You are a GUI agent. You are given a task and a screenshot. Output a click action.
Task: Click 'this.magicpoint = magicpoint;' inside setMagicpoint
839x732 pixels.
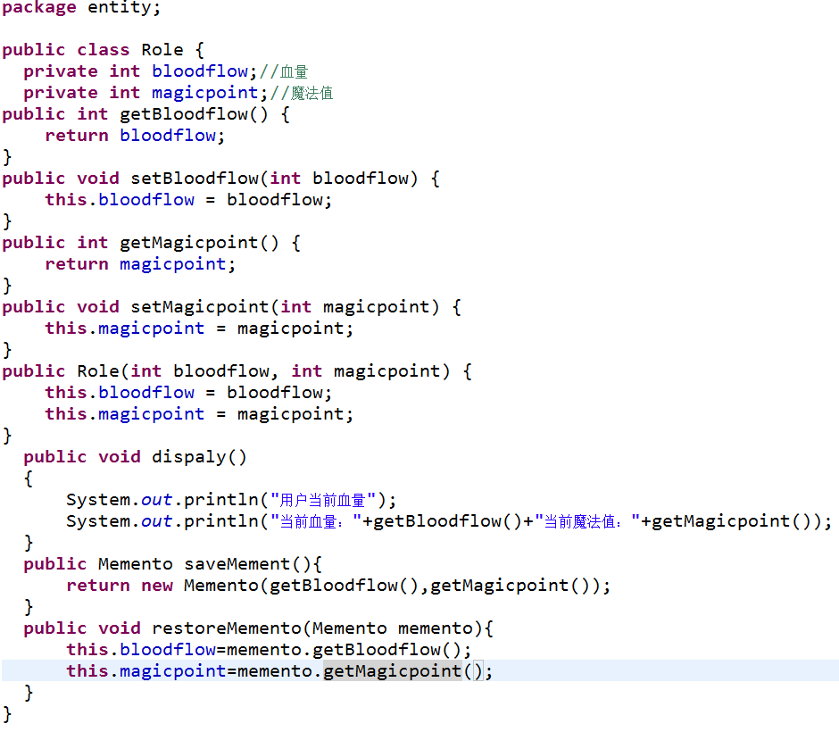tap(199, 328)
